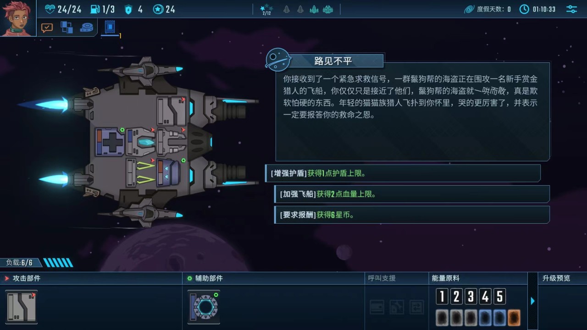Select energy die number 1
The image size is (587, 330).
(x=442, y=297)
